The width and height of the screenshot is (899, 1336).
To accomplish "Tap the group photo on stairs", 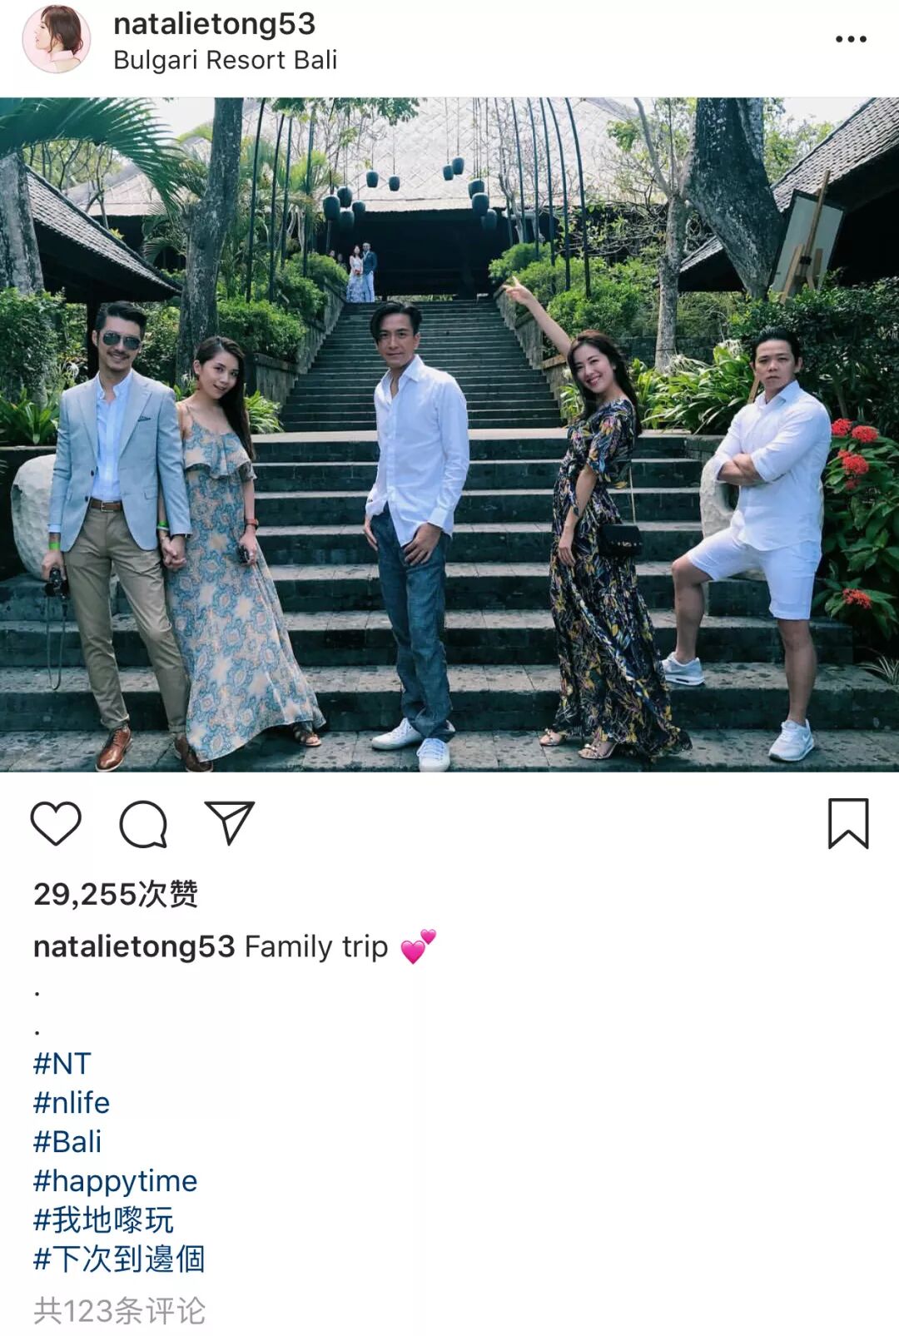I will click(449, 435).
